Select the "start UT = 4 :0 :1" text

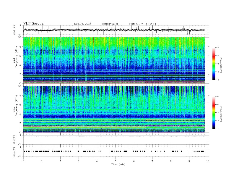pos(143,24)
